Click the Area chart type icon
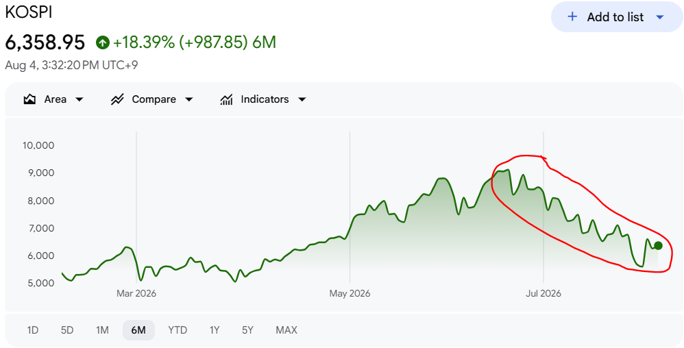The width and height of the screenshot is (684, 348). pyautogui.click(x=29, y=99)
